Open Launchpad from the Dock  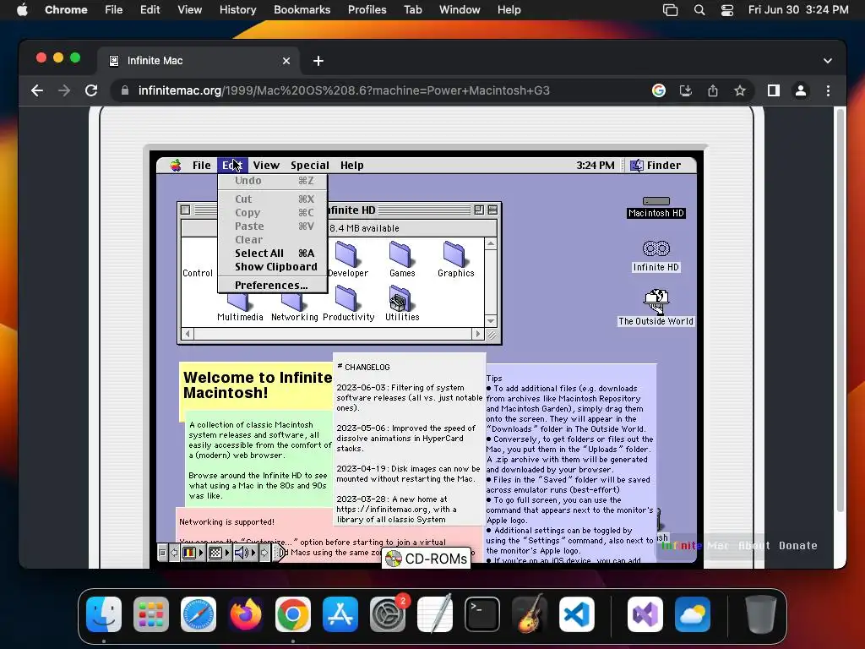[x=151, y=614]
